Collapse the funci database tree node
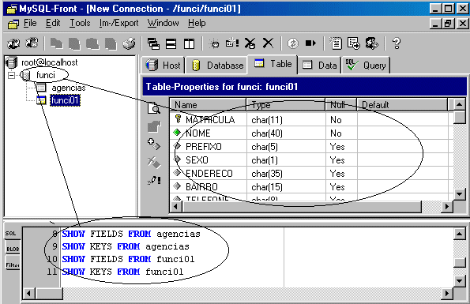Screen dimensions: 470x304 pyautogui.click(x=11, y=75)
